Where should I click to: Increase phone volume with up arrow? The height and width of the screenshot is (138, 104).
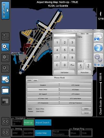(x=81, y=66)
